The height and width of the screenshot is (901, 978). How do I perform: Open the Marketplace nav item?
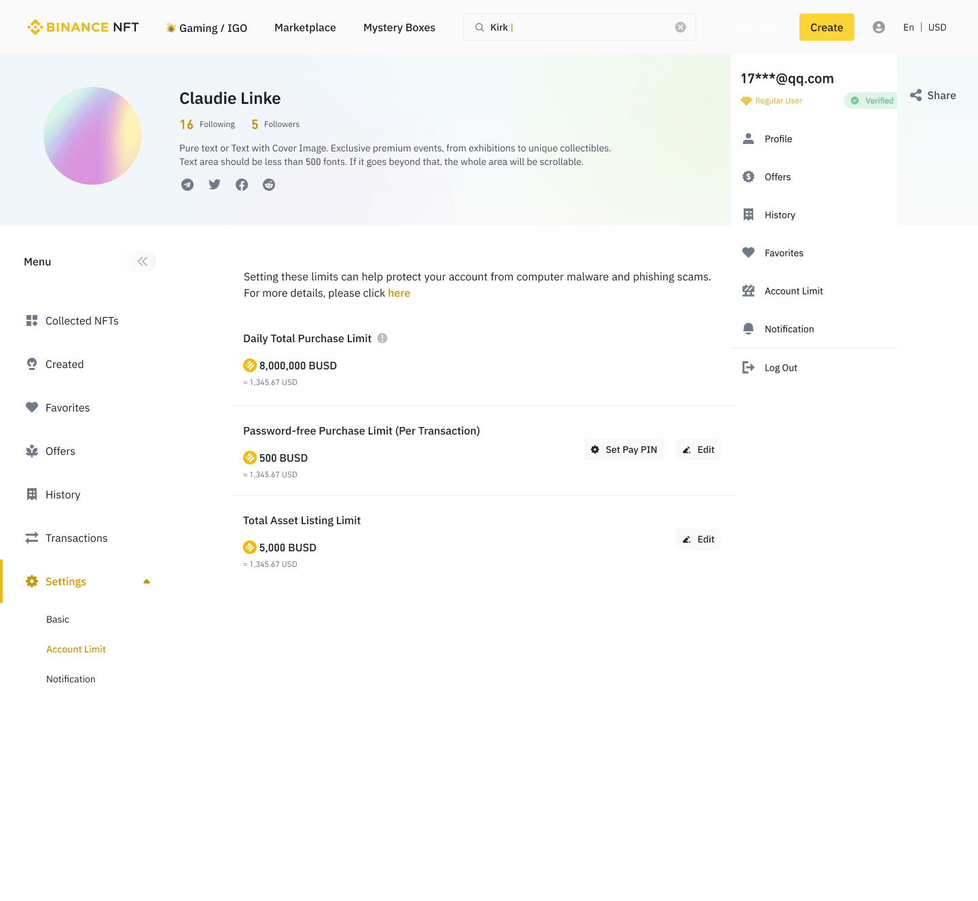click(305, 28)
